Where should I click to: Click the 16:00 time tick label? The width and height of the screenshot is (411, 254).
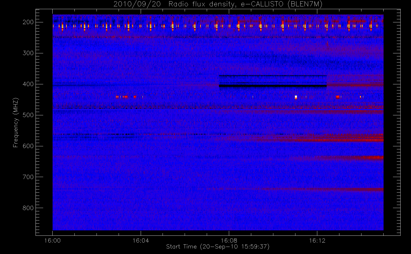52,241
